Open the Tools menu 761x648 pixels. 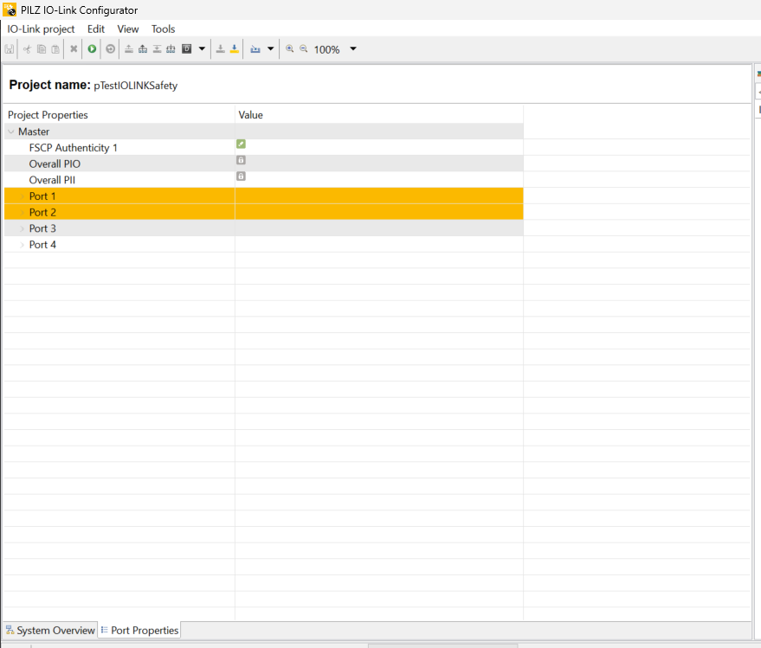coord(163,29)
